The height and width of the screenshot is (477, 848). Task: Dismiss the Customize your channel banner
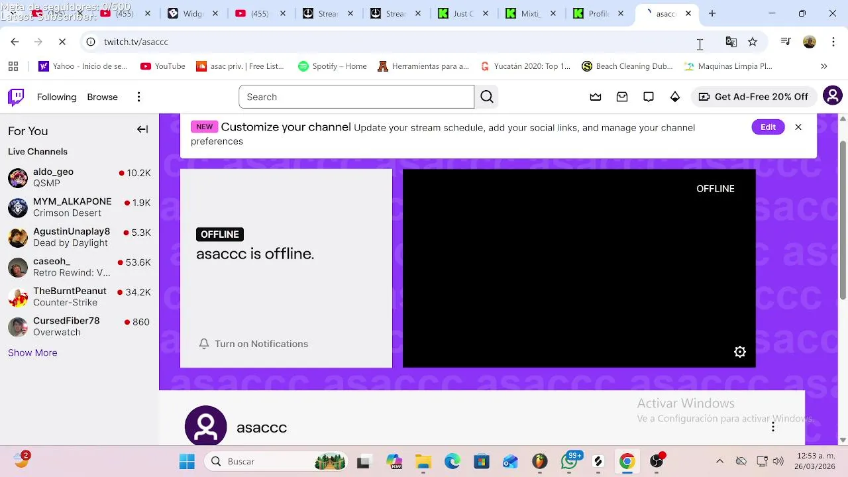click(798, 127)
